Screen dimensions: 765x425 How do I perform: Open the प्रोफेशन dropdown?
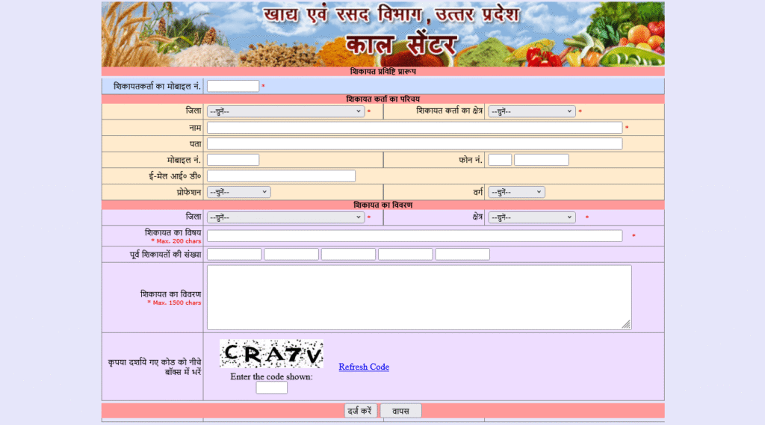click(x=238, y=192)
